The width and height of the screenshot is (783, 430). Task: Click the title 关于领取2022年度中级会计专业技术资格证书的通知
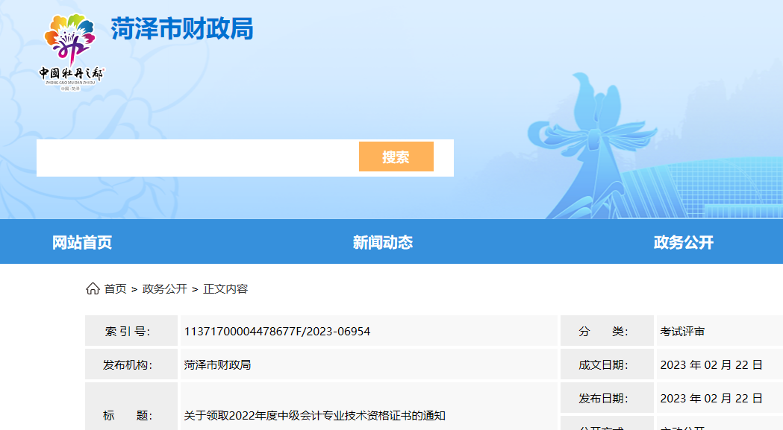[314, 416]
